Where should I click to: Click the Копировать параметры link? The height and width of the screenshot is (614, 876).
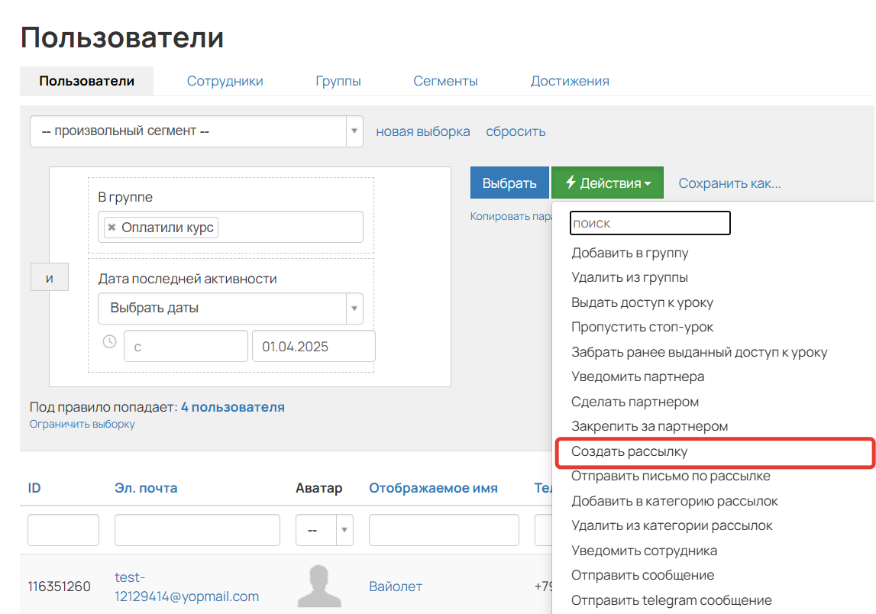511,216
